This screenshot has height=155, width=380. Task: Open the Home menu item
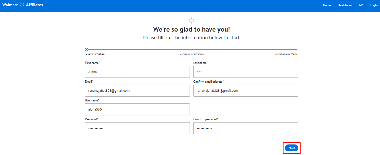327,5
